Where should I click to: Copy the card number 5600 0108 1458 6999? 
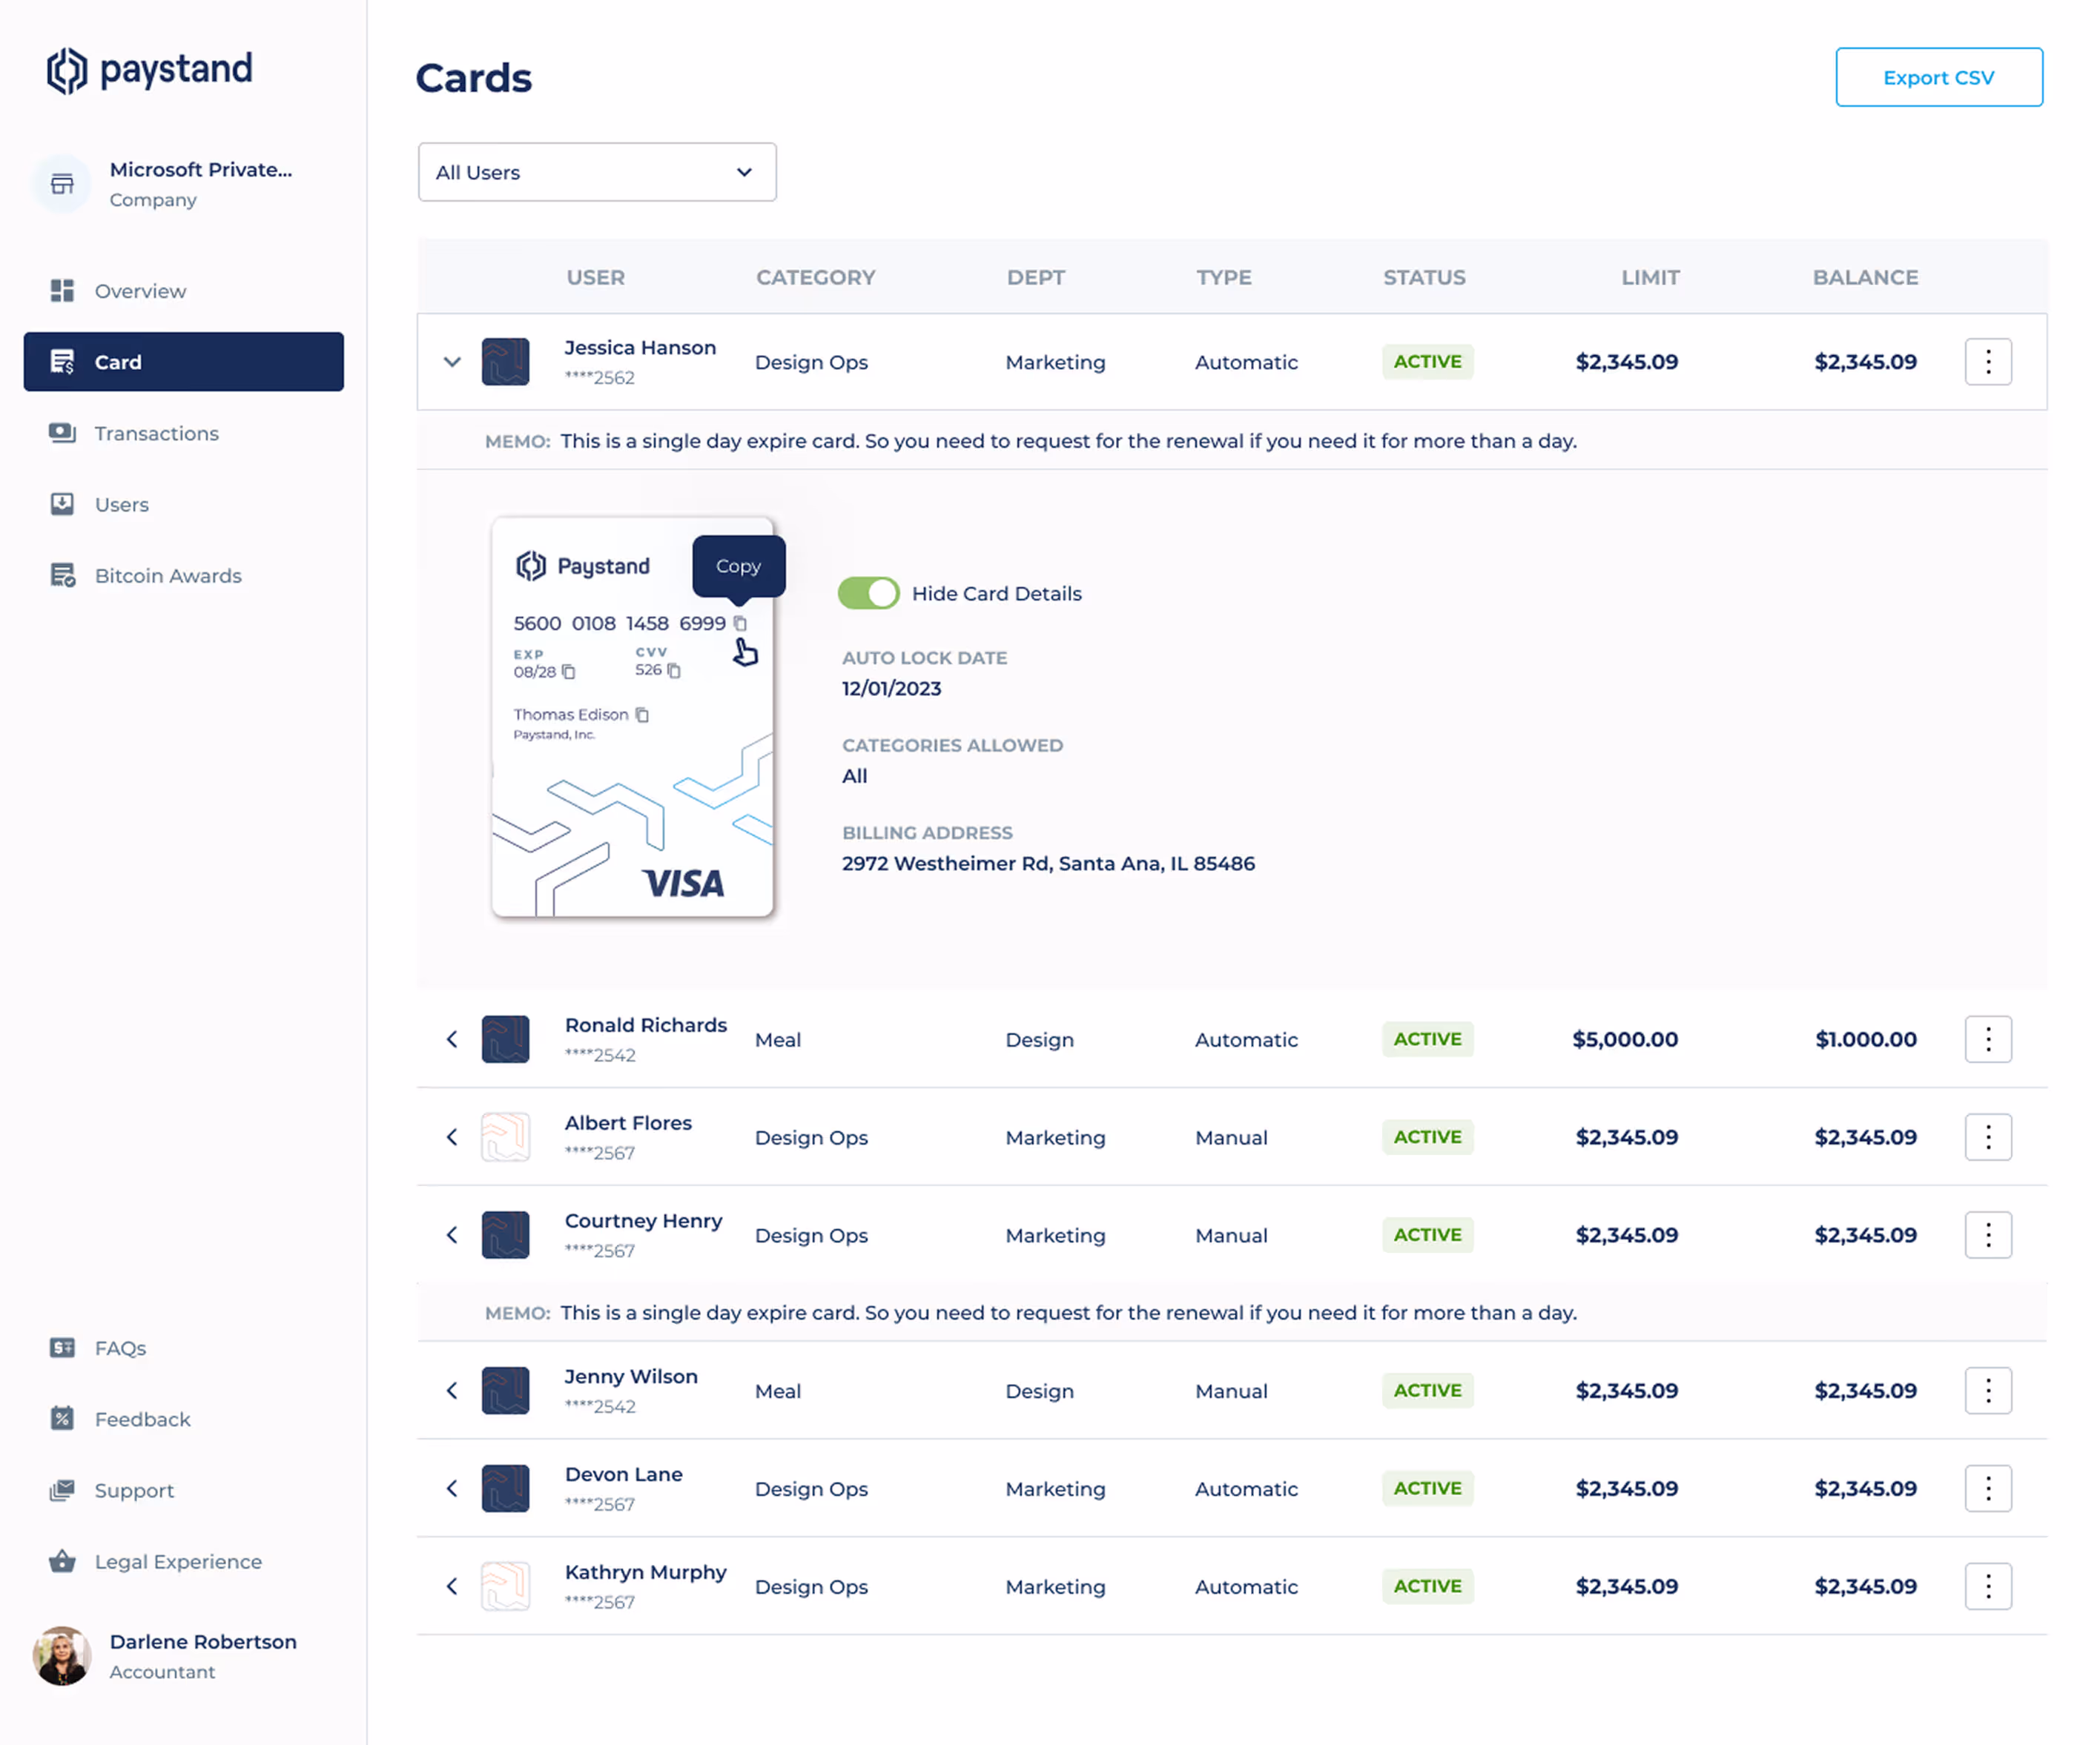click(740, 623)
